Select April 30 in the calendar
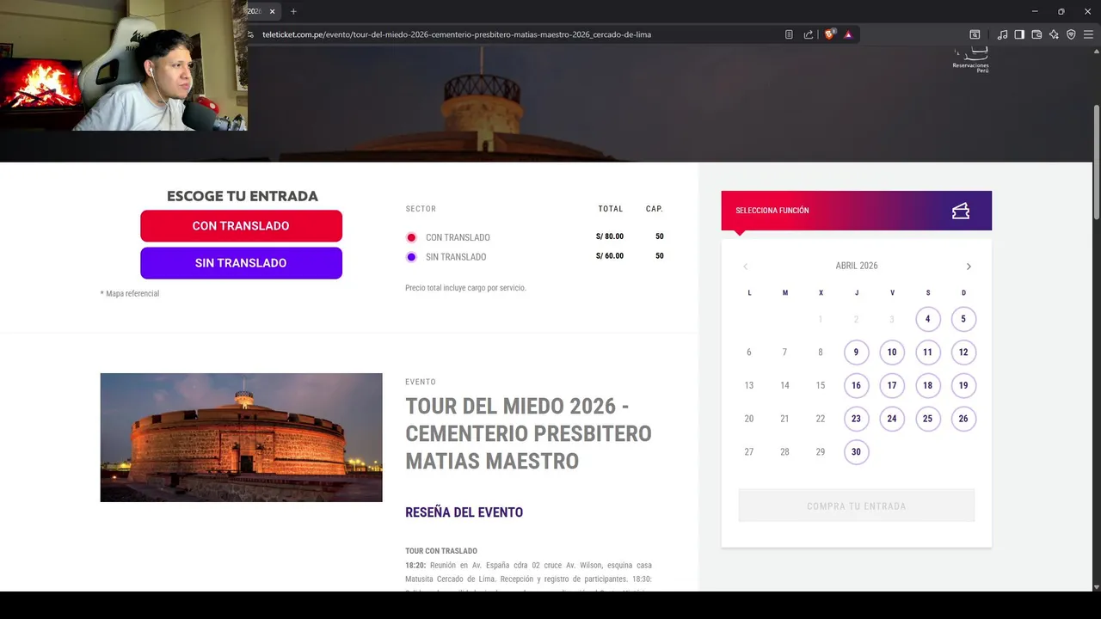The height and width of the screenshot is (619, 1101). [857, 452]
